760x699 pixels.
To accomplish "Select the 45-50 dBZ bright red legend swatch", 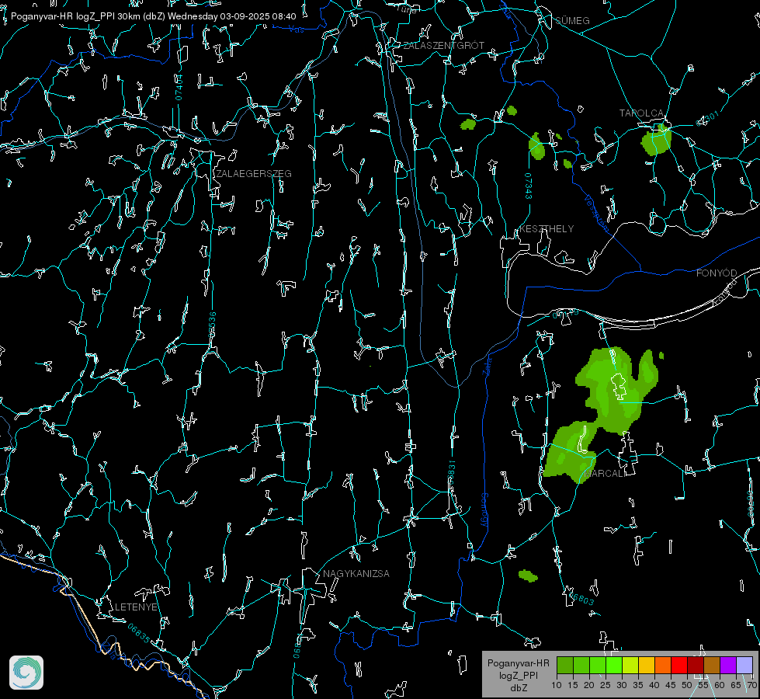I will tap(679, 665).
